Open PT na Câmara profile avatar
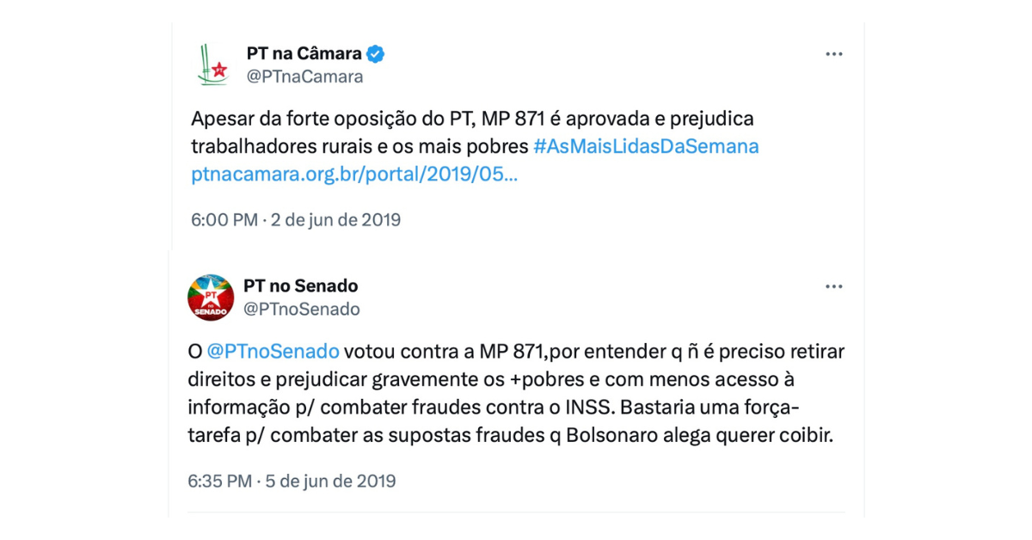The image size is (1032, 540). pyautogui.click(x=212, y=64)
